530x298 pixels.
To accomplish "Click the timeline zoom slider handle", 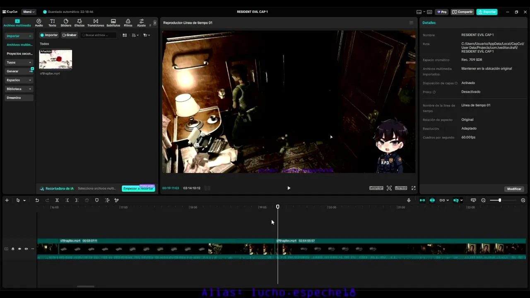I will pos(500,200).
